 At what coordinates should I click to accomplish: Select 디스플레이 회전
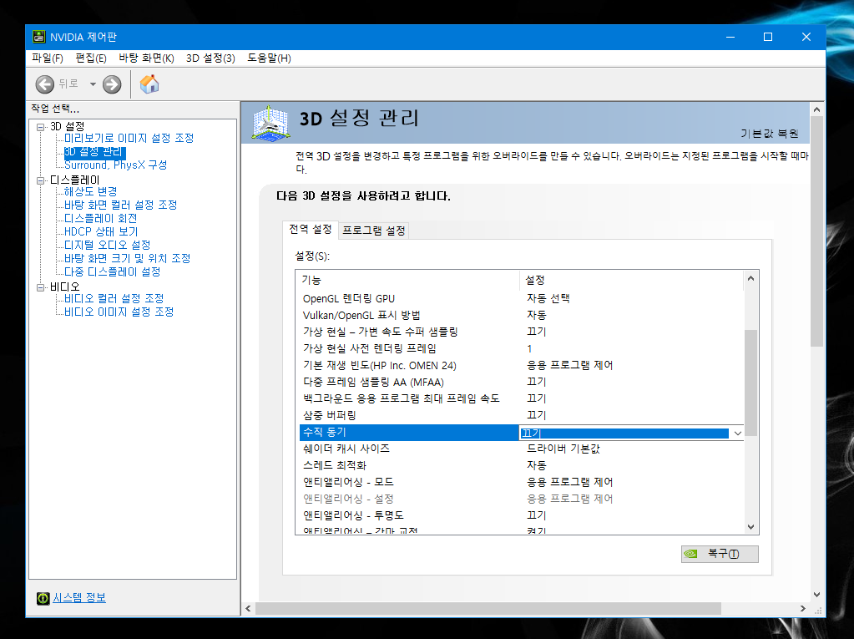coord(100,219)
